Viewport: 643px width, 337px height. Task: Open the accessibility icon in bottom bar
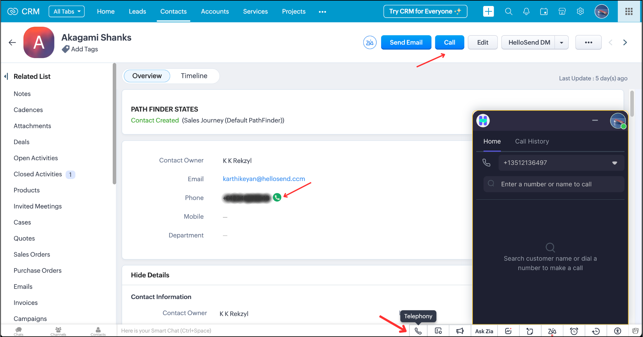(x=618, y=331)
